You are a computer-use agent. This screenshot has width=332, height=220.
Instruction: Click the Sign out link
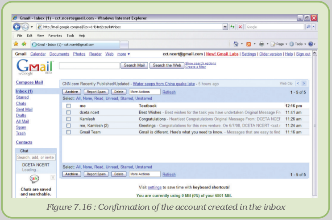tap(303, 54)
